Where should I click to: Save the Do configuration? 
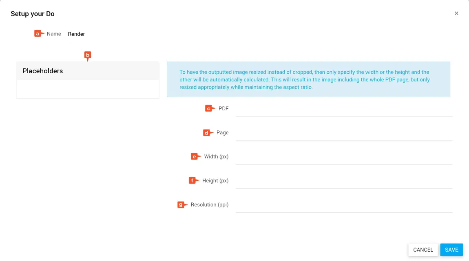(451, 250)
